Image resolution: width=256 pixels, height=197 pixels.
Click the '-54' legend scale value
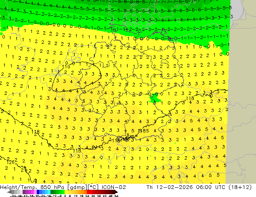[13, 196]
